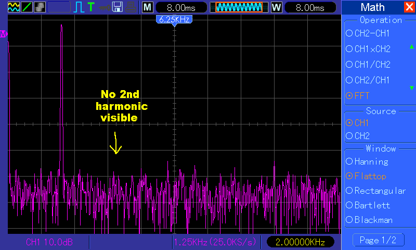Click the 6.25KHz center frequency marker
This screenshot has height=250, width=416.
click(x=175, y=19)
